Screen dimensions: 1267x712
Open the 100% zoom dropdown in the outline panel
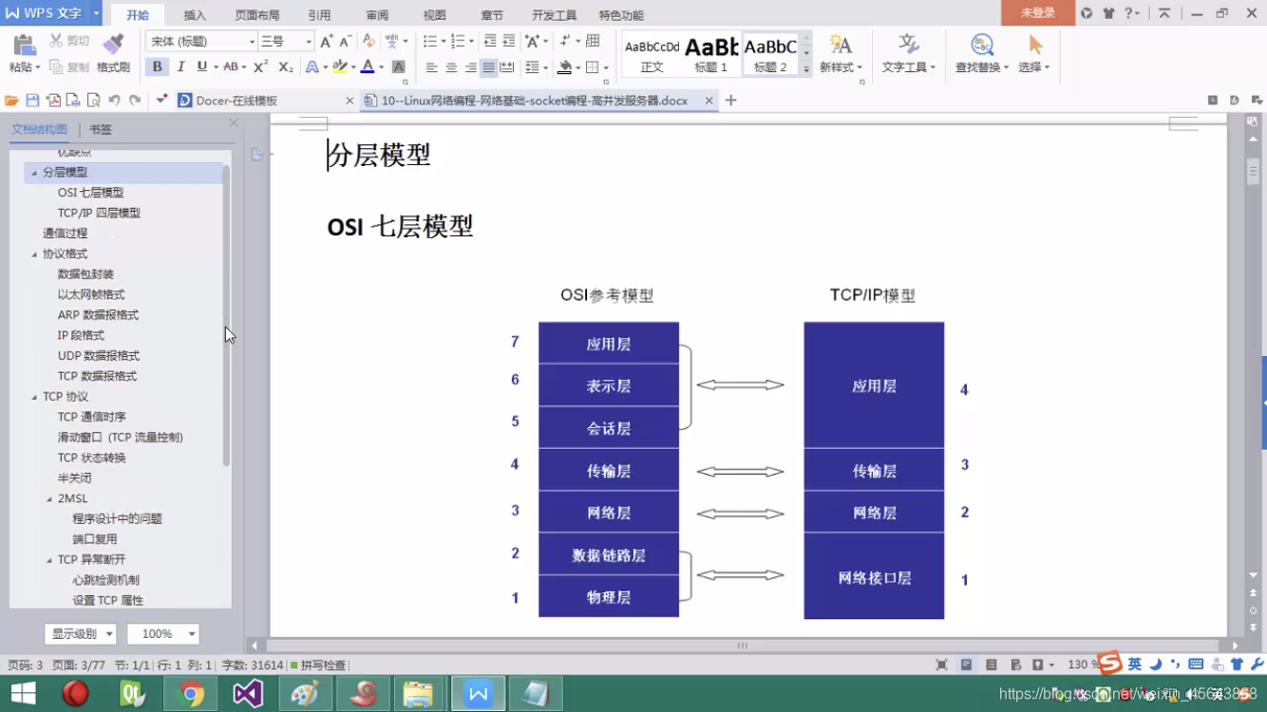163,633
